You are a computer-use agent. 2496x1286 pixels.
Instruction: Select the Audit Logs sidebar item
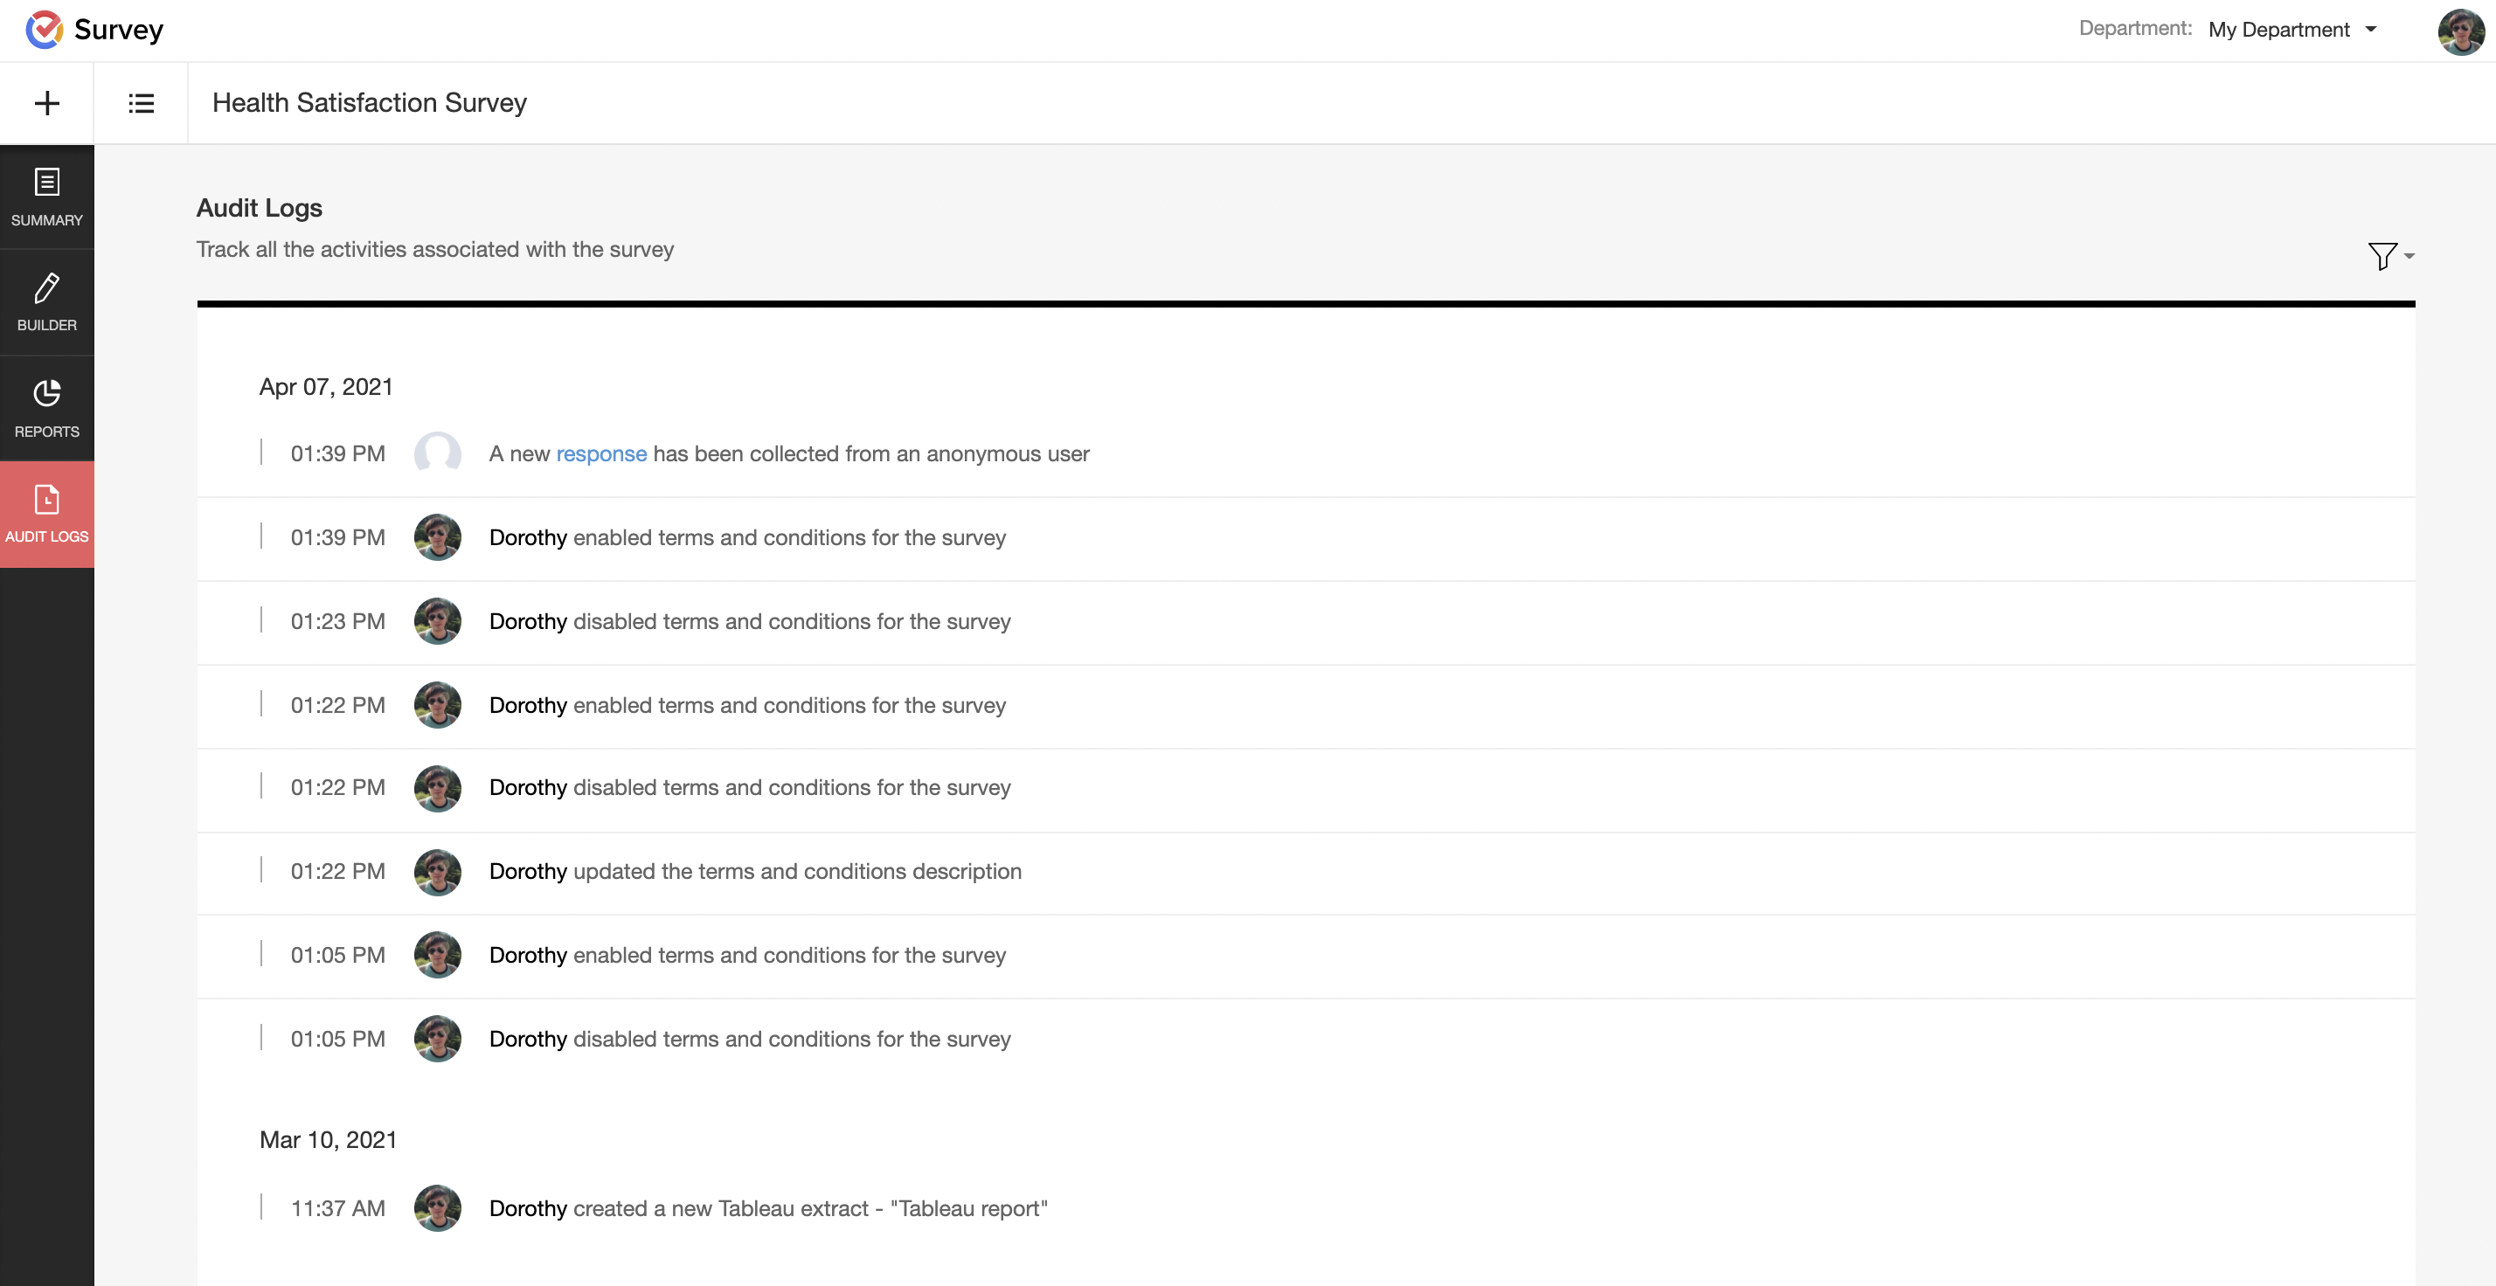[x=46, y=513]
